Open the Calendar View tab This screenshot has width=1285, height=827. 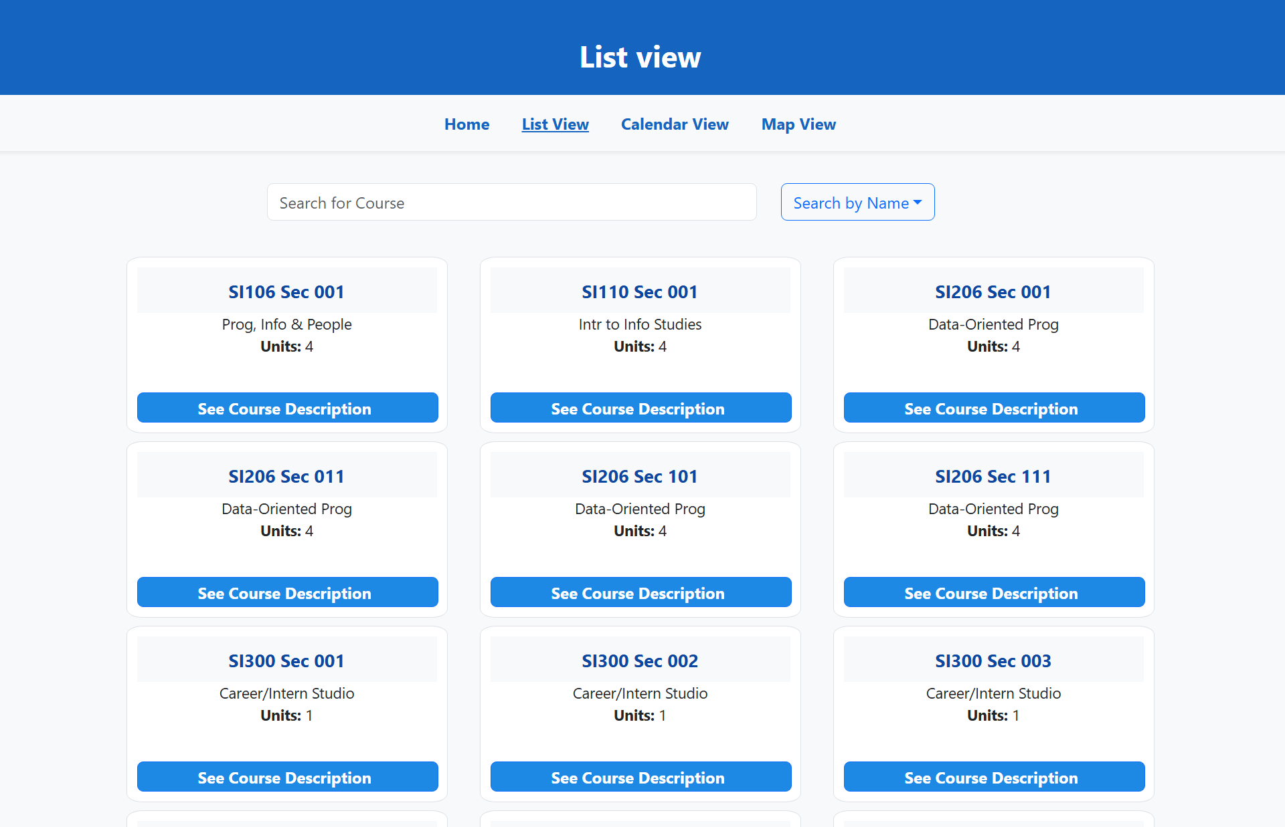click(x=675, y=124)
